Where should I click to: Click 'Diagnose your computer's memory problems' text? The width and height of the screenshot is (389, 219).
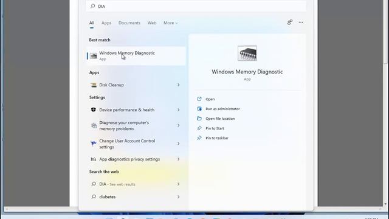(x=124, y=126)
